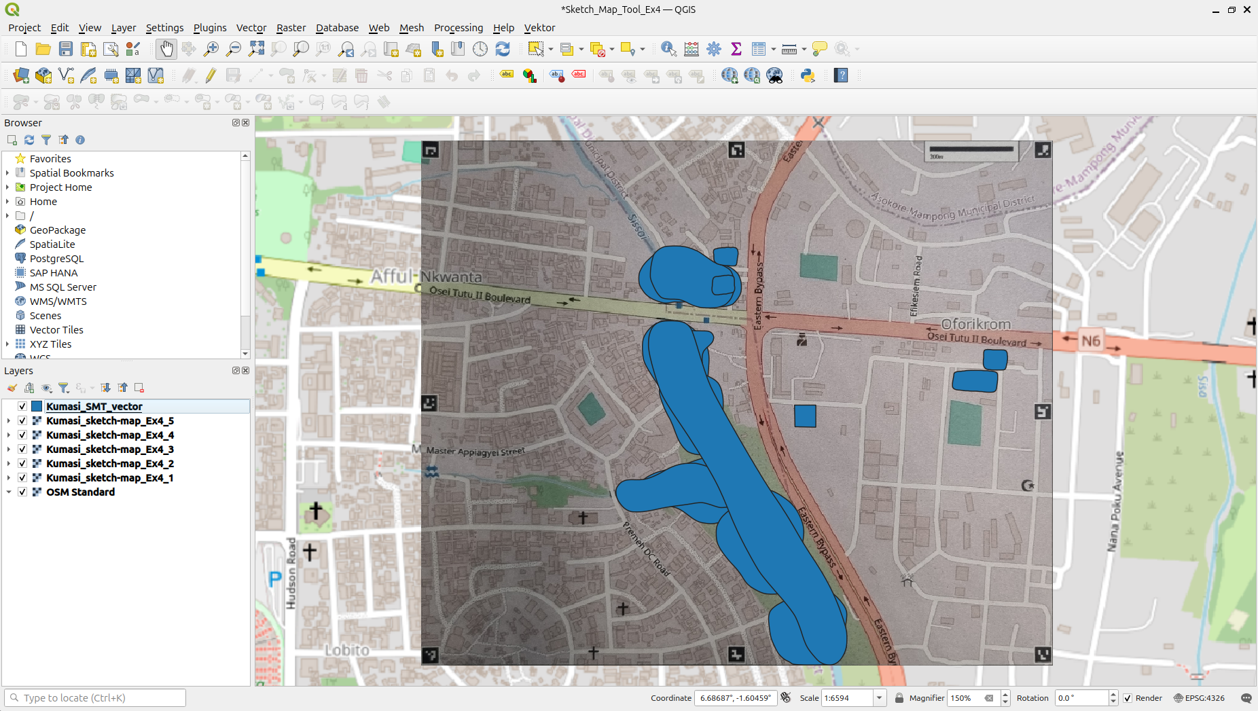Screen dimensions: 1258x711
Task: Uncheck the Kumasi_SMT_vector layer visibility
Action: click(22, 406)
